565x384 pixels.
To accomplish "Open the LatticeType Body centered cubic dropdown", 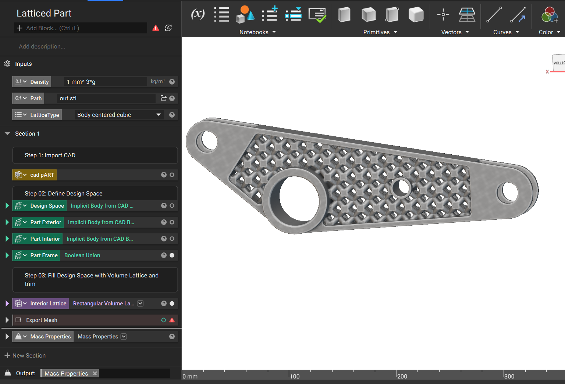I will pos(119,115).
